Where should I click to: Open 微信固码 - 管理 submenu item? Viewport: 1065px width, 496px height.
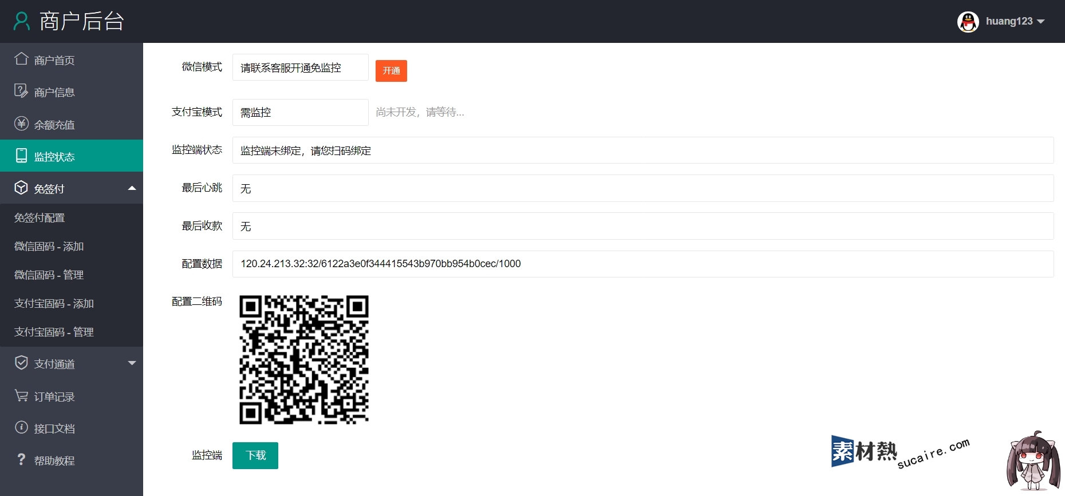pos(72,275)
